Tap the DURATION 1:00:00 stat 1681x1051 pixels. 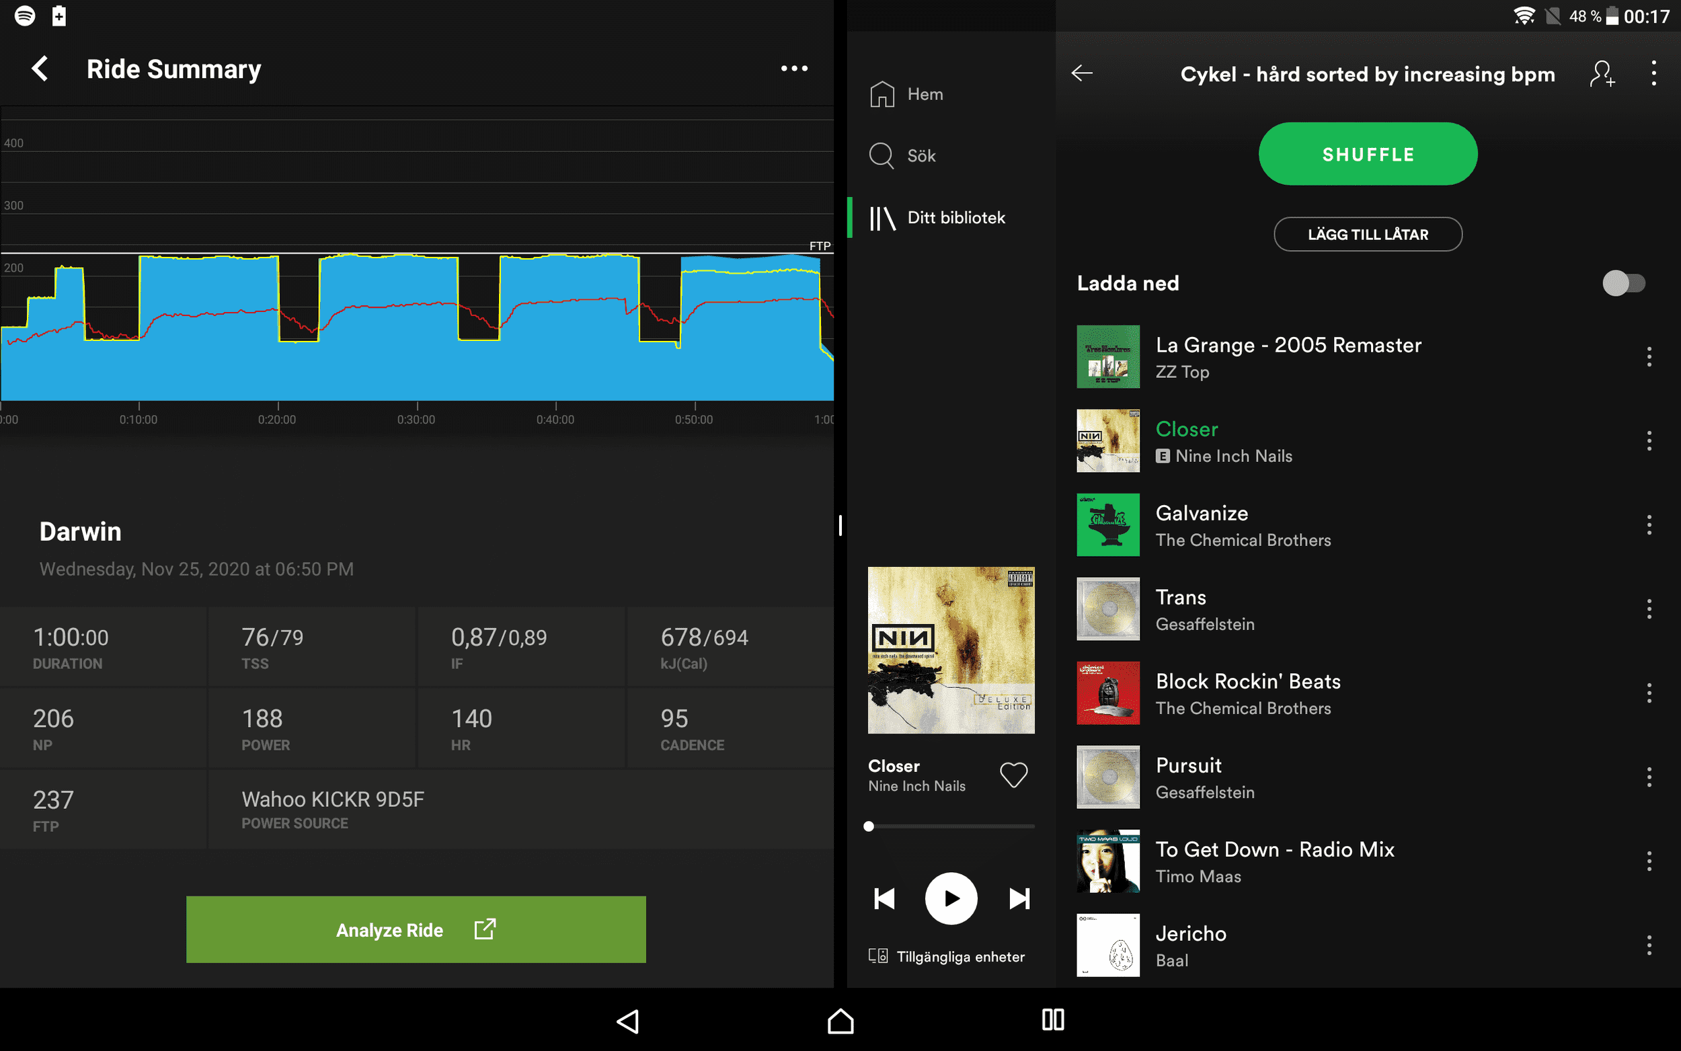click(104, 647)
